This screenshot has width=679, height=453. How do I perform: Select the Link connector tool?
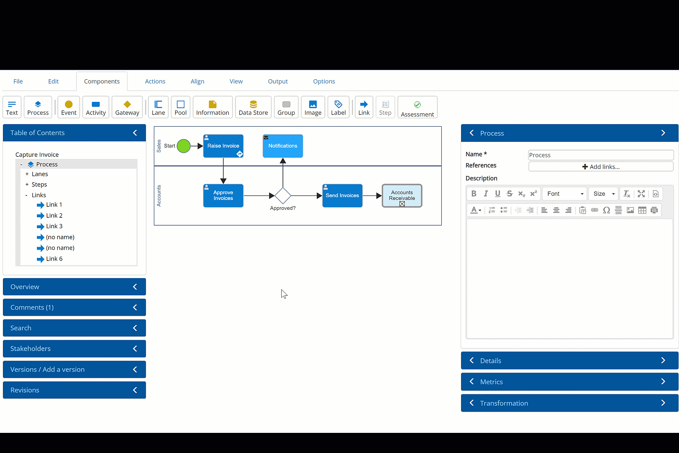point(364,107)
